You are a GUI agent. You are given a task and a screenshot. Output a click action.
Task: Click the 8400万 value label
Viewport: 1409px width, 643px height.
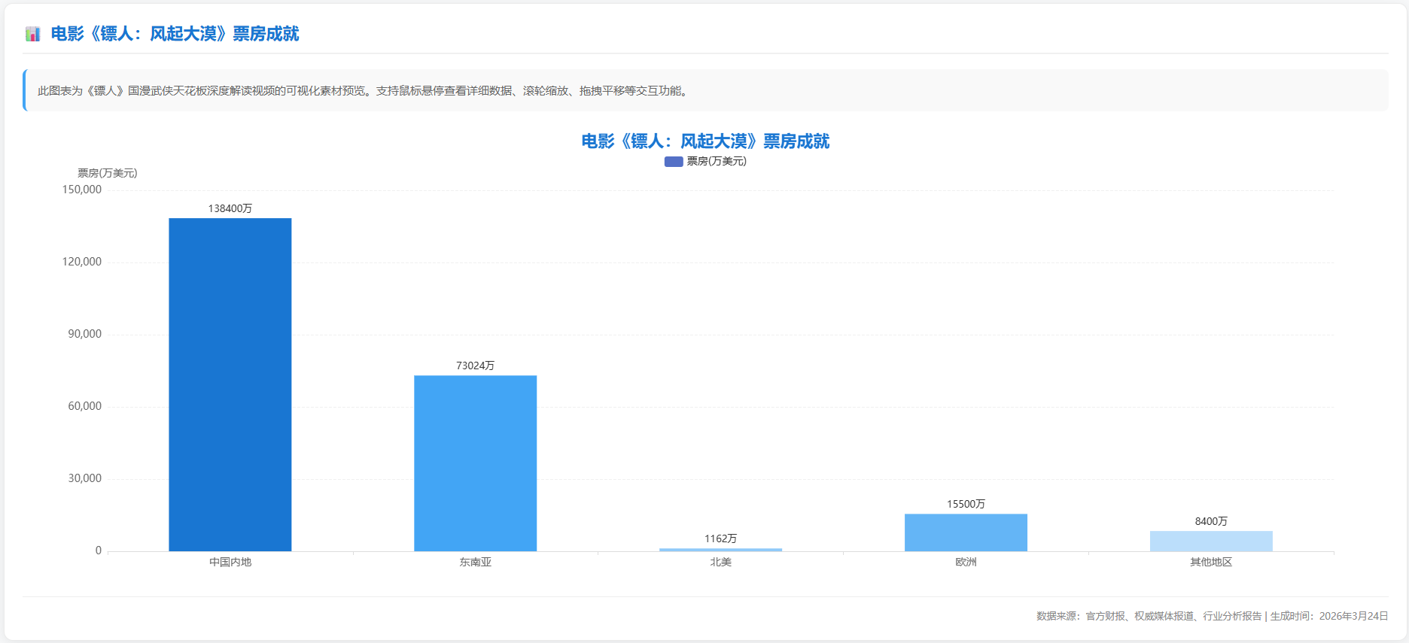1211,521
